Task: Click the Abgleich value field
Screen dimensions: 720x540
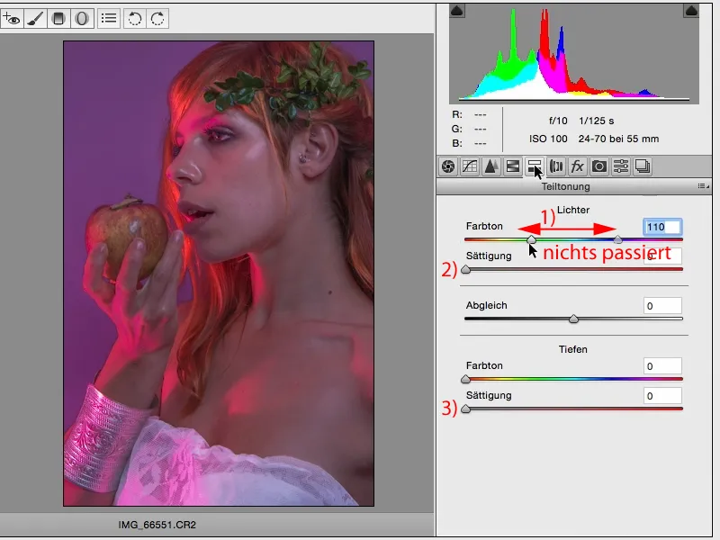Action: click(662, 306)
